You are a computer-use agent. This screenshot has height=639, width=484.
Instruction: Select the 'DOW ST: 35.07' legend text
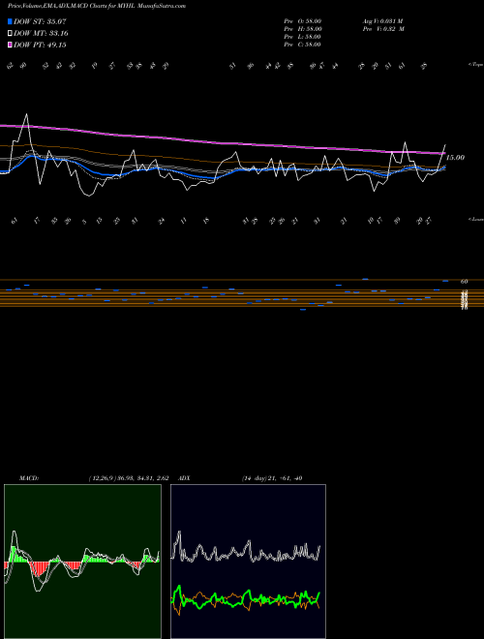(40, 21)
